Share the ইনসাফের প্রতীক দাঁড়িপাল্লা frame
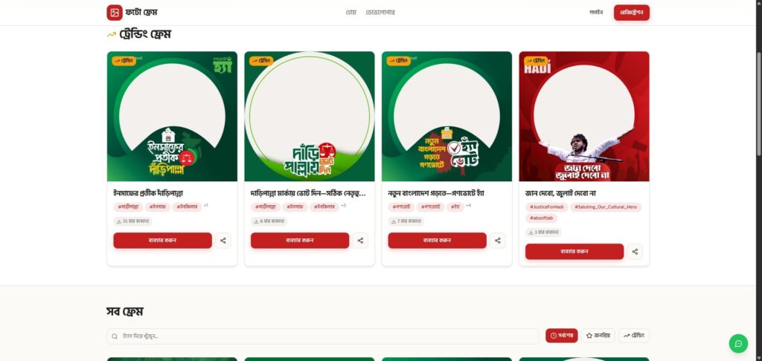The width and height of the screenshot is (762, 361). point(223,240)
